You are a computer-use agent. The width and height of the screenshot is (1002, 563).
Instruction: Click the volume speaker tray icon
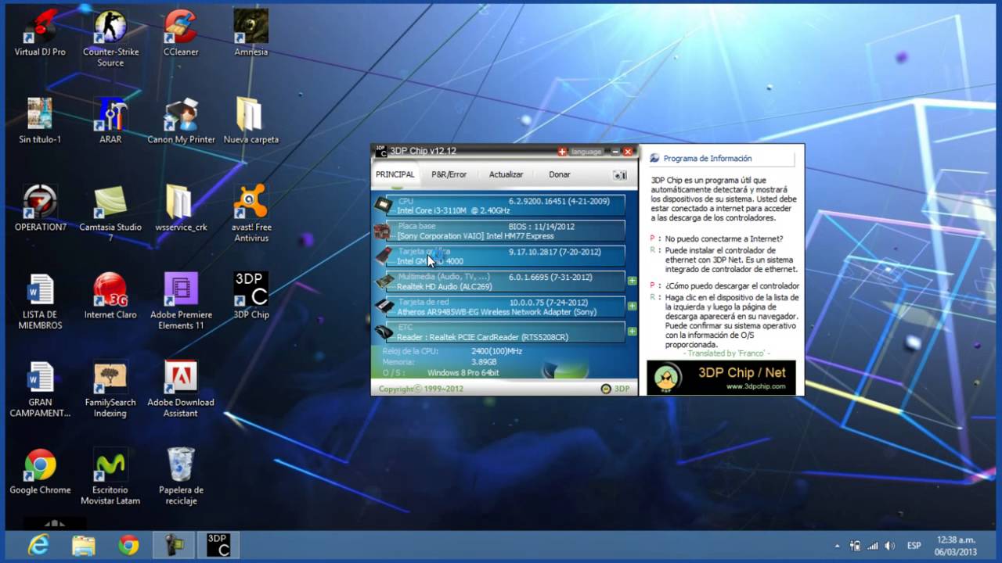point(889,545)
